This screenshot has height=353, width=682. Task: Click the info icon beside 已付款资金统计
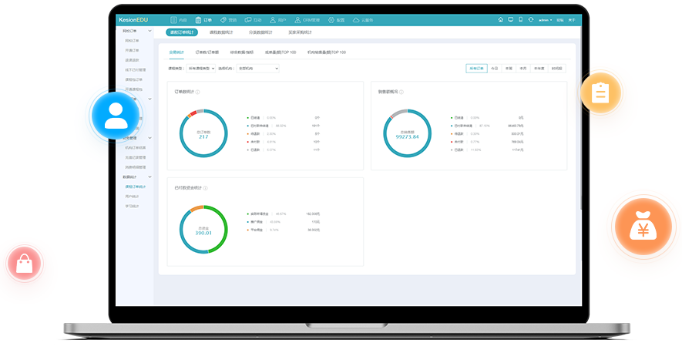pos(206,188)
